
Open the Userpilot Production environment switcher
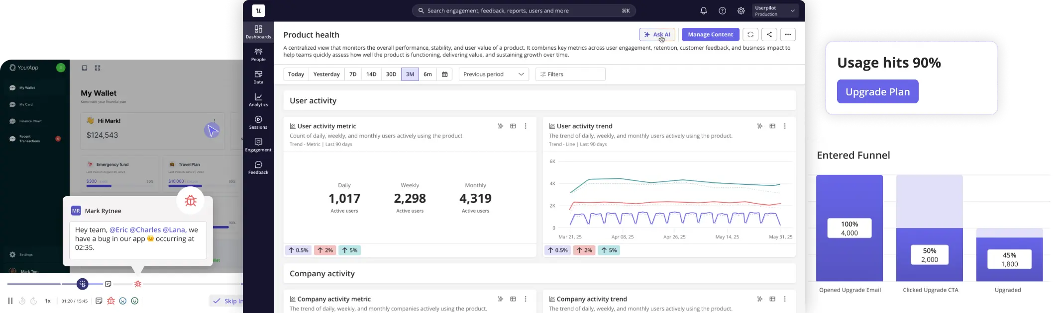[775, 11]
